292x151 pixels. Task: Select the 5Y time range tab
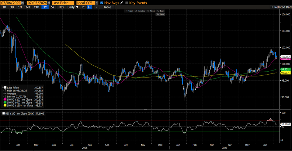pos(53,7)
